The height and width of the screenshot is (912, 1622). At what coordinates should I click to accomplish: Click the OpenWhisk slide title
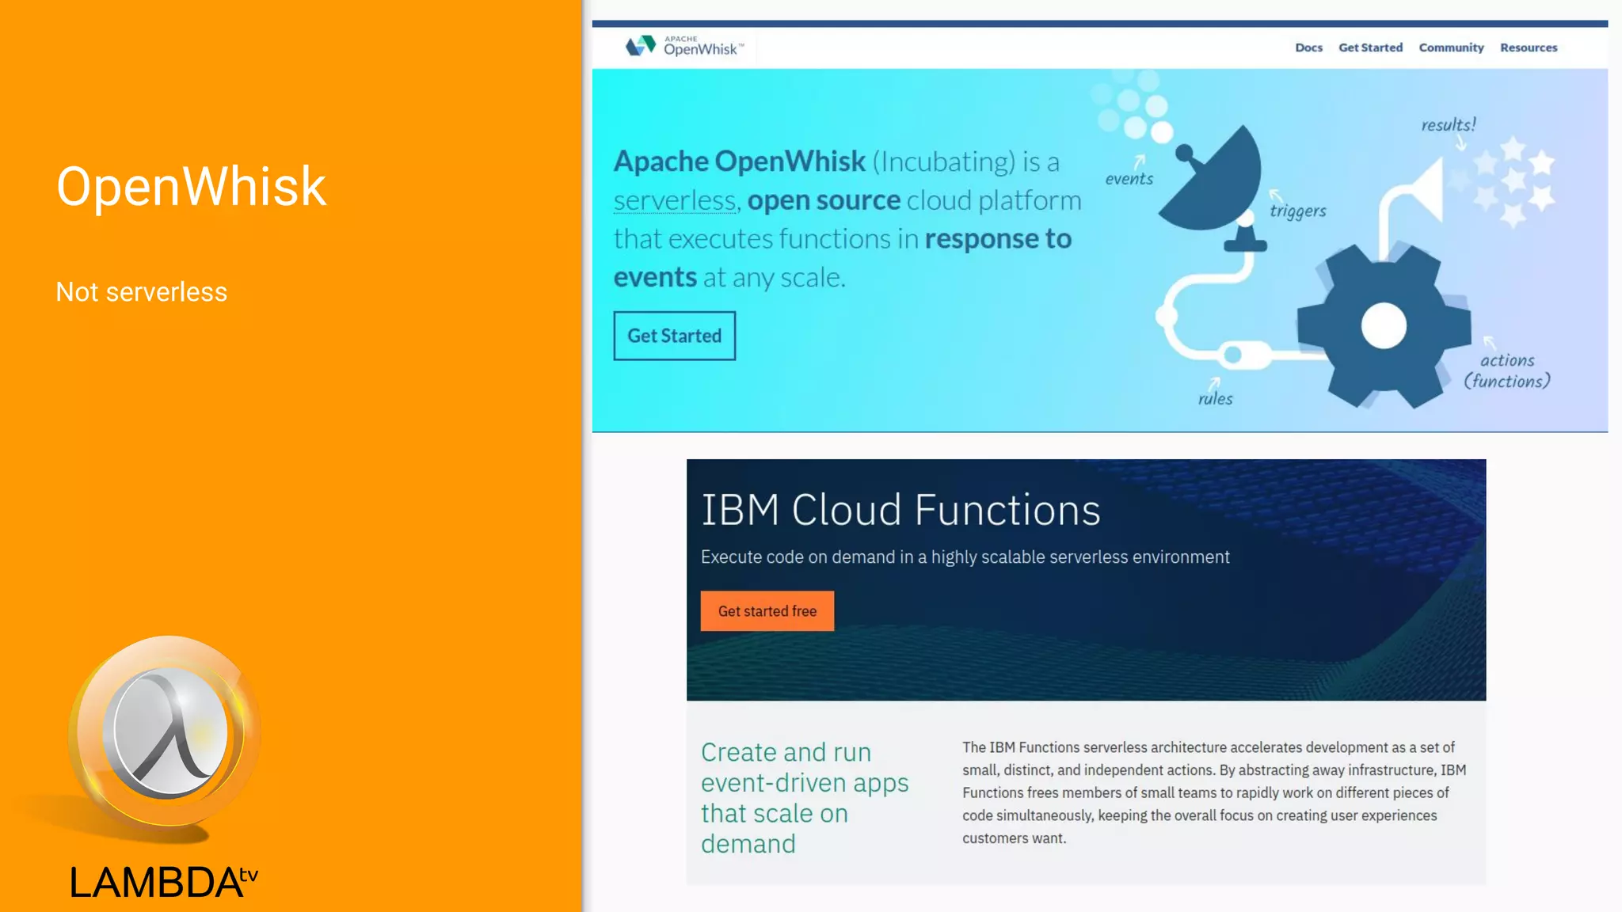click(x=191, y=187)
